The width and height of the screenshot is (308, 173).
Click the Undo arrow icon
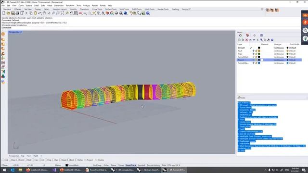click(40, 13)
